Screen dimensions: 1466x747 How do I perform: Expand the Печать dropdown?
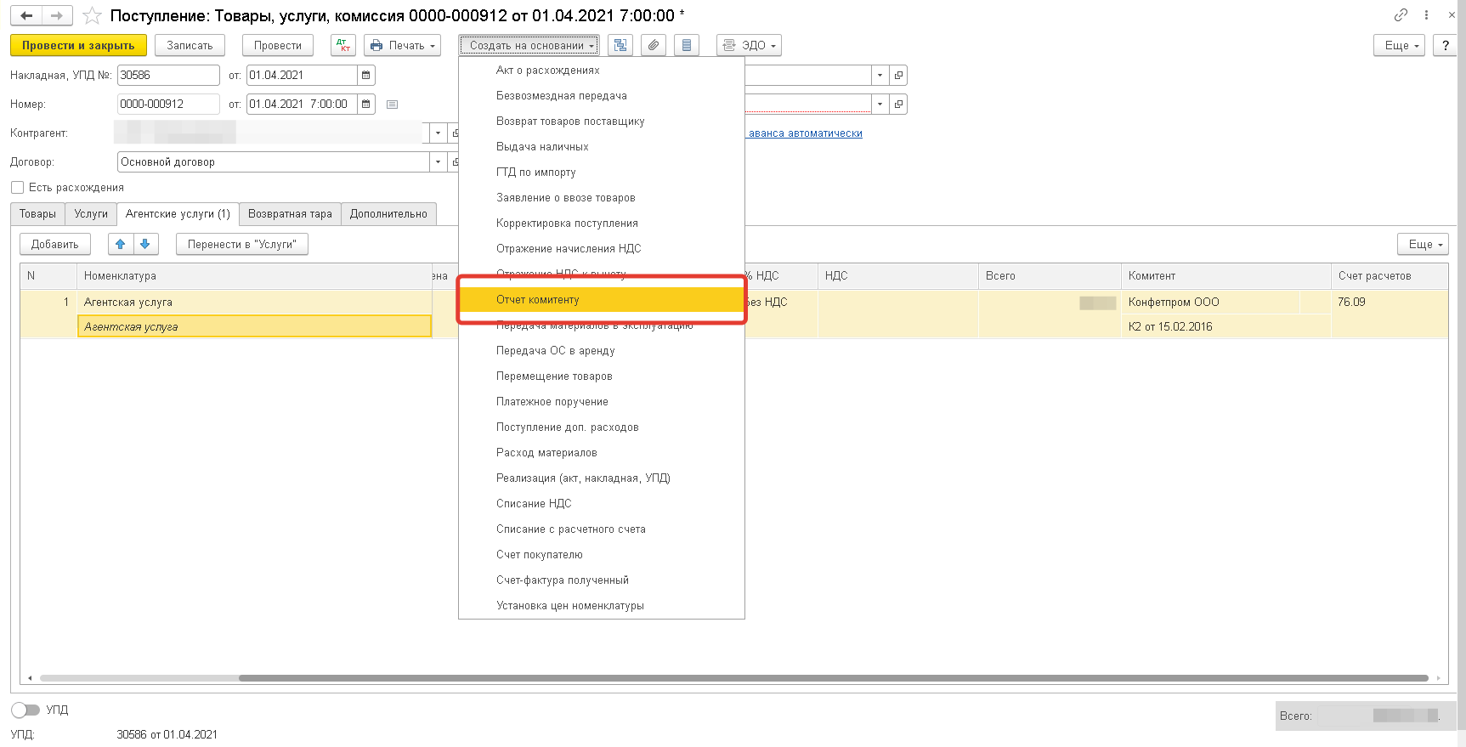(x=403, y=45)
